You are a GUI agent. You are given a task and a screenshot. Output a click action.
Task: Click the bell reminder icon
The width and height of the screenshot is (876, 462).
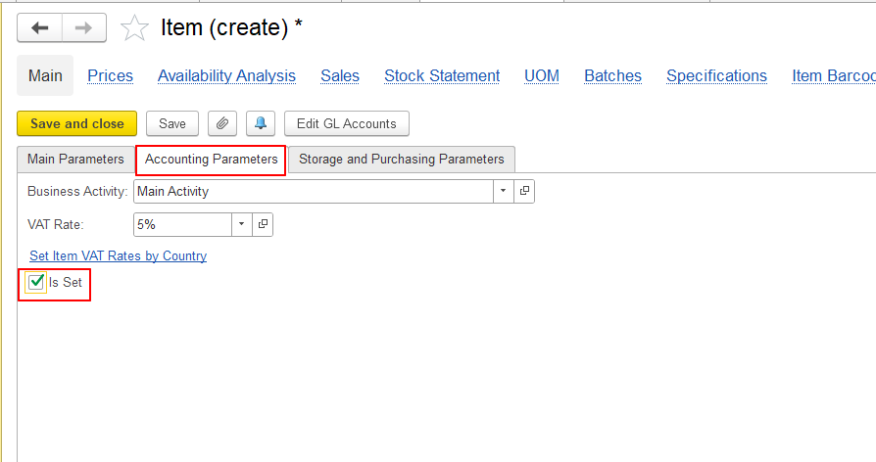[x=261, y=123]
